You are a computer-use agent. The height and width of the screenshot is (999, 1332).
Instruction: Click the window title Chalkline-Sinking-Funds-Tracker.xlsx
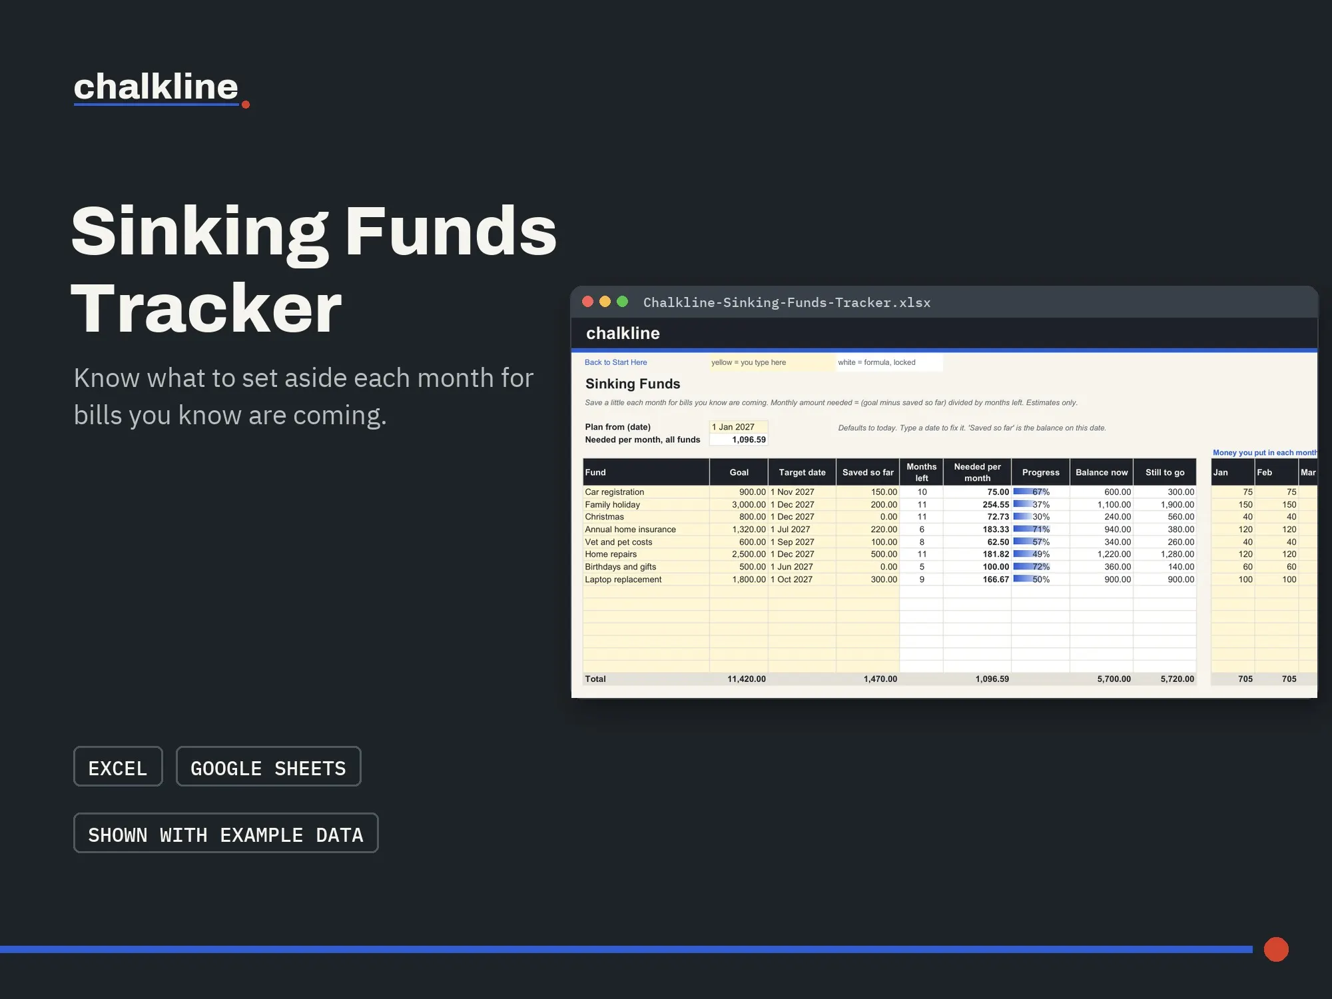(787, 302)
